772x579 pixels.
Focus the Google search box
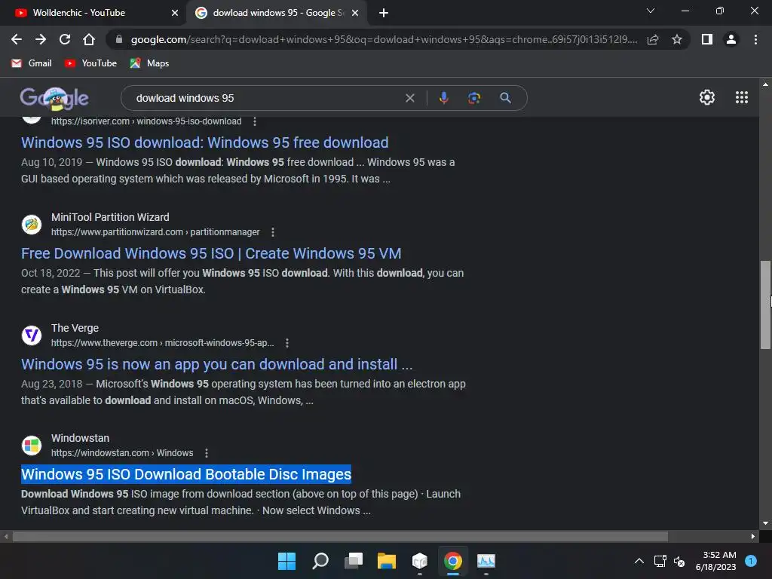click(x=266, y=98)
